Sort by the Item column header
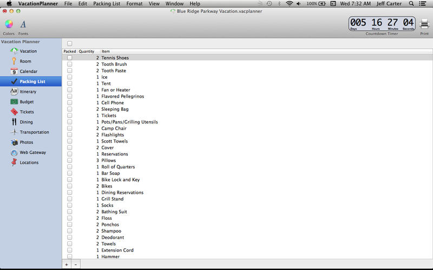This screenshot has width=433, height=270. coord(266,51)
